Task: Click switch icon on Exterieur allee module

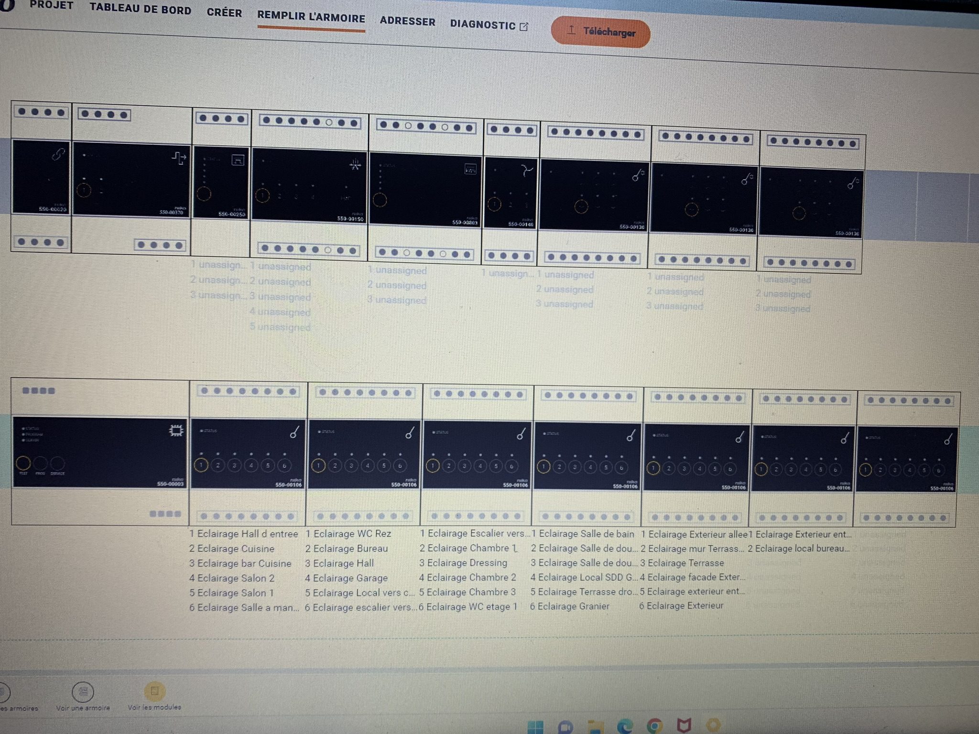Action: [x=740, y=437]
